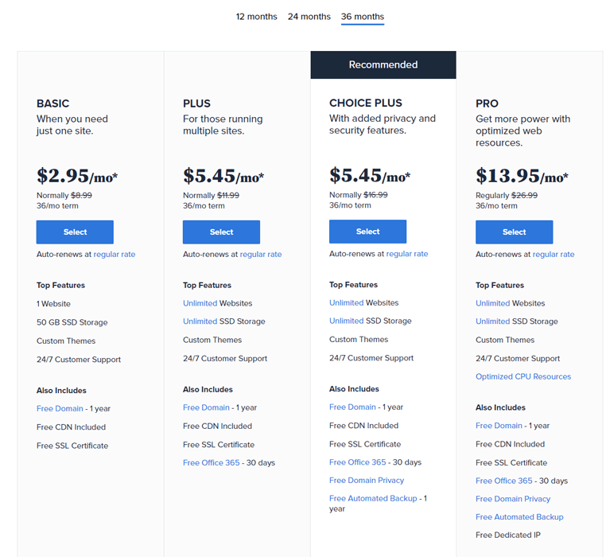
Task: Click the struck-through $16.99 normal price
Action: tap(375, 195)
